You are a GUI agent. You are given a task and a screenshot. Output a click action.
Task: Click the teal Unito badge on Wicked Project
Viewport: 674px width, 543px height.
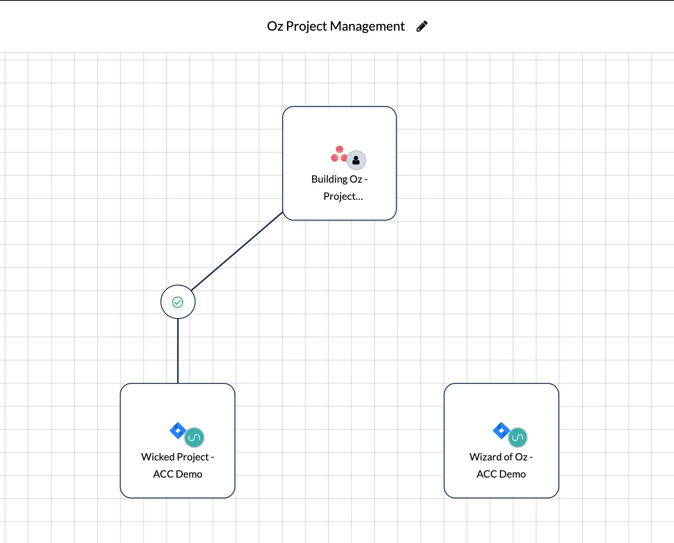pos(194,437)
